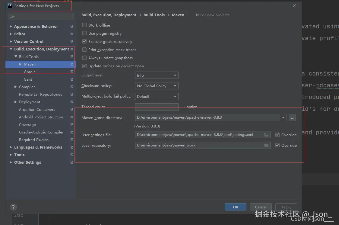Screen dimensions: 339x225
Task: Click the copy icon beside Appearance & Behavior
Action: coord(72,26)
